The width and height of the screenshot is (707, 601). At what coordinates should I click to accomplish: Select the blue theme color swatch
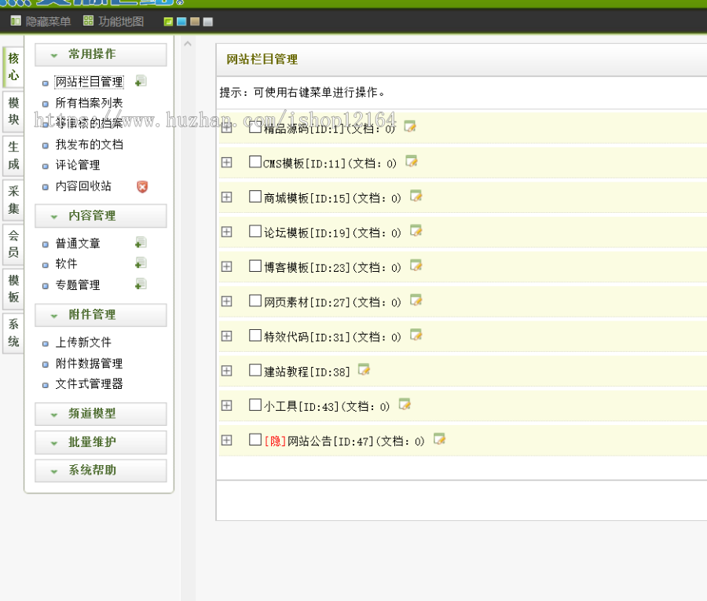181,23
